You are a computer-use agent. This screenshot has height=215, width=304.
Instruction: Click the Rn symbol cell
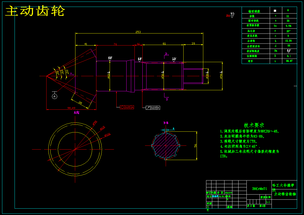pos(276,51)
